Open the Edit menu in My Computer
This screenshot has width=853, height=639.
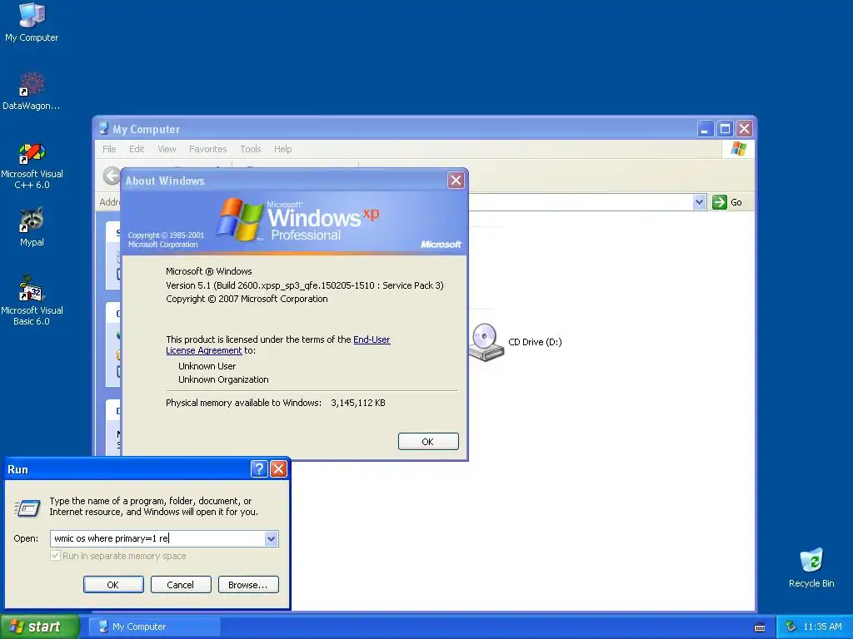click(137, 149)
